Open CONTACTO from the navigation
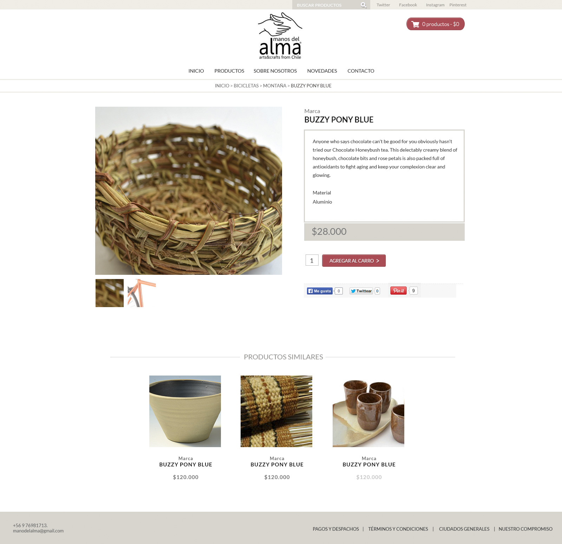Image resolution: width=562 pixels, height=544 pixels. pyautogui.click(x=361, y=71)
